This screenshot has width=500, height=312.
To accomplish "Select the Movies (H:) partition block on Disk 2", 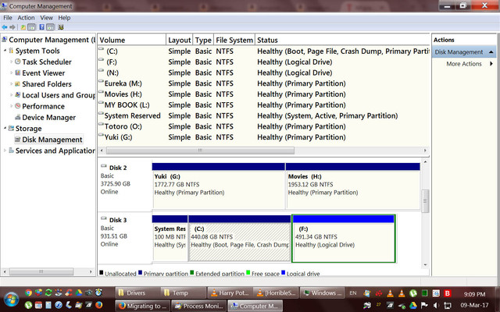I will [x=353, y=186].
